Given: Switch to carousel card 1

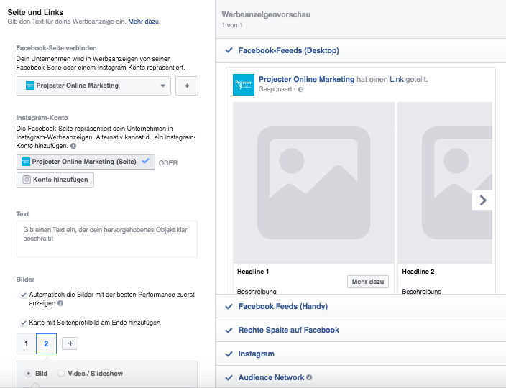Looking at the screenshot, I should 27,344.
